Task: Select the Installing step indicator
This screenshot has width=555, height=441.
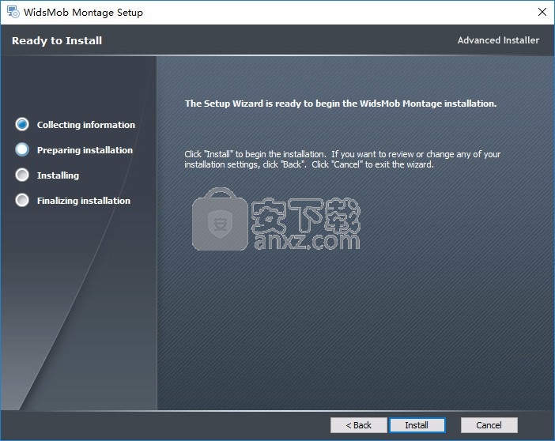Action: [x=22, y=175]
